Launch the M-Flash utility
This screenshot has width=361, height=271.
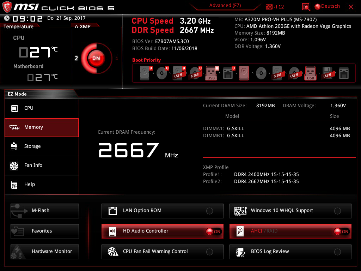45,211
